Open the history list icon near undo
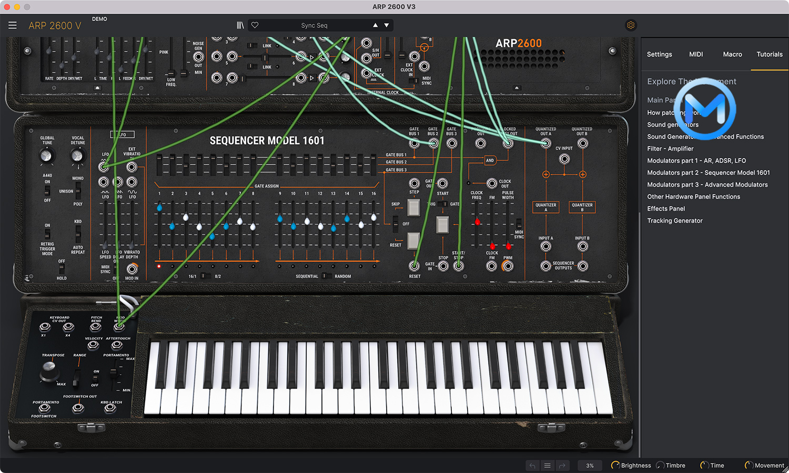 [547, 466]
